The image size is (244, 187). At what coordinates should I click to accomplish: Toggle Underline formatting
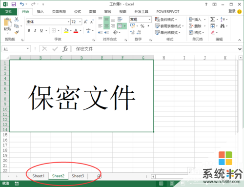click(x=41, y=30)
